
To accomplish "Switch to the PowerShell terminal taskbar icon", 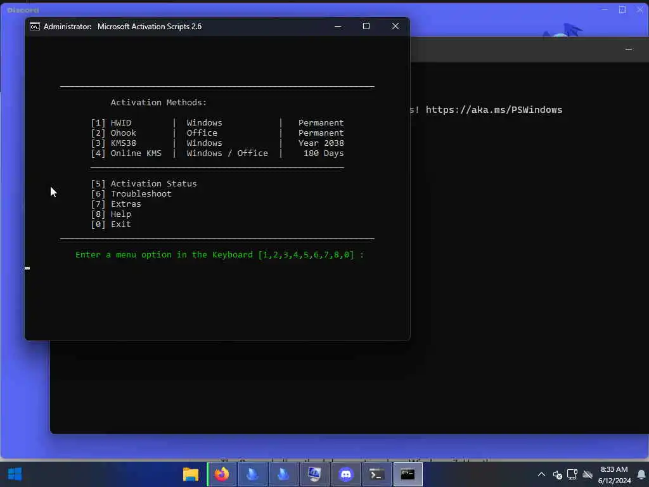I will [x=376, y=474].
